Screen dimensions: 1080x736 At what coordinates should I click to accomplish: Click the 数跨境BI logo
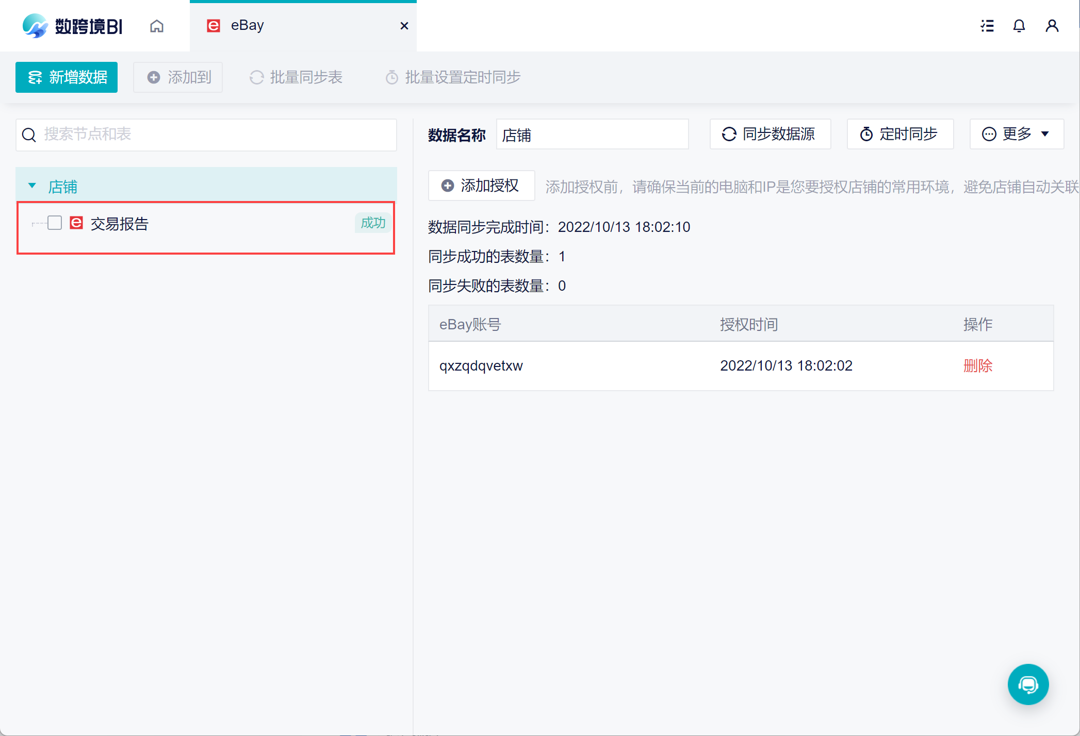pyautogui.click(x=72, y=26)
